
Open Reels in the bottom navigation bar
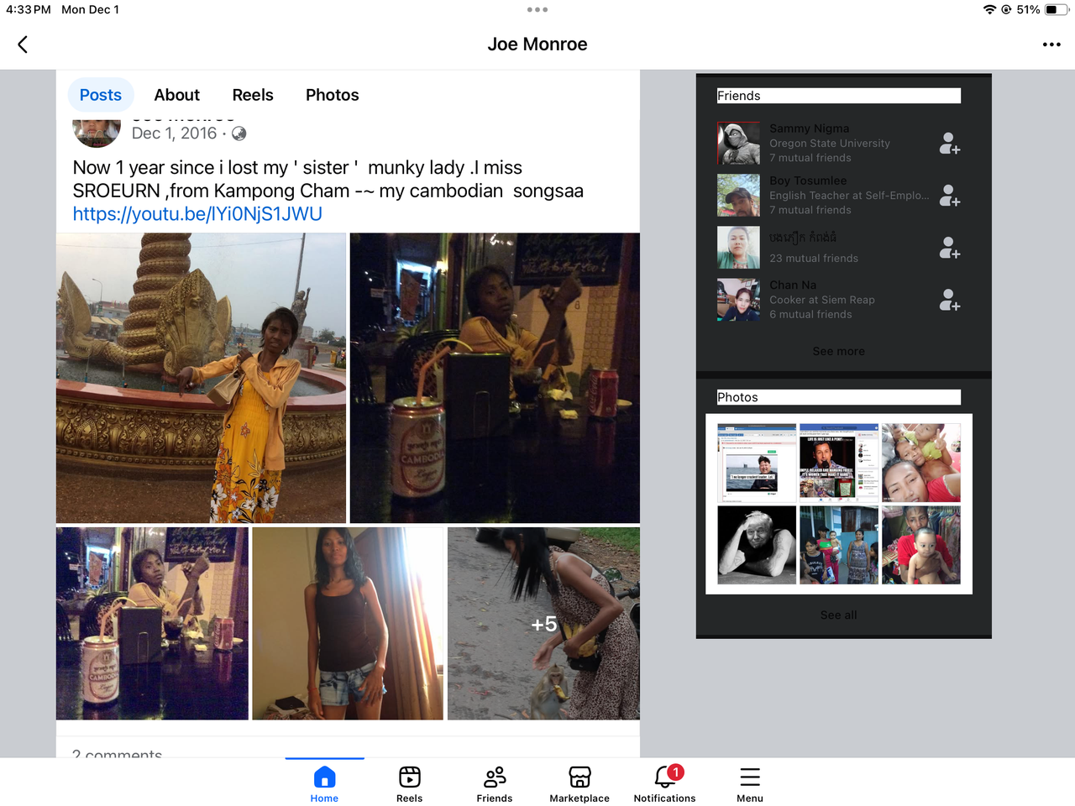(410, 784)
